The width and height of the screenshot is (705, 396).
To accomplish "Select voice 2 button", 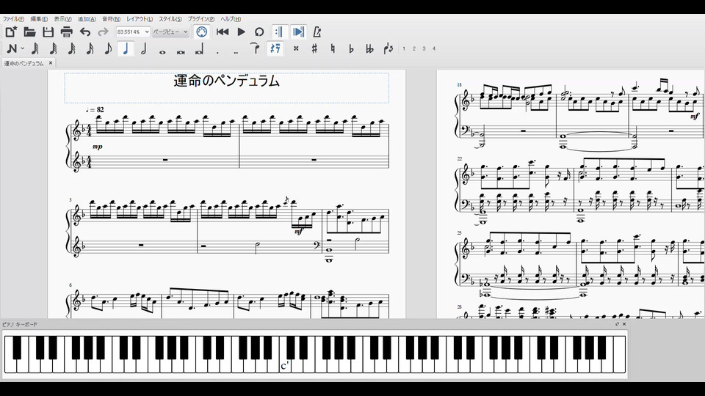I will (413, 49).
